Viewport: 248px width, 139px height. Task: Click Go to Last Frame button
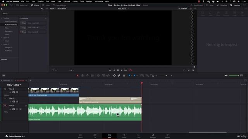pyautogui.click(x=126, y=70)
